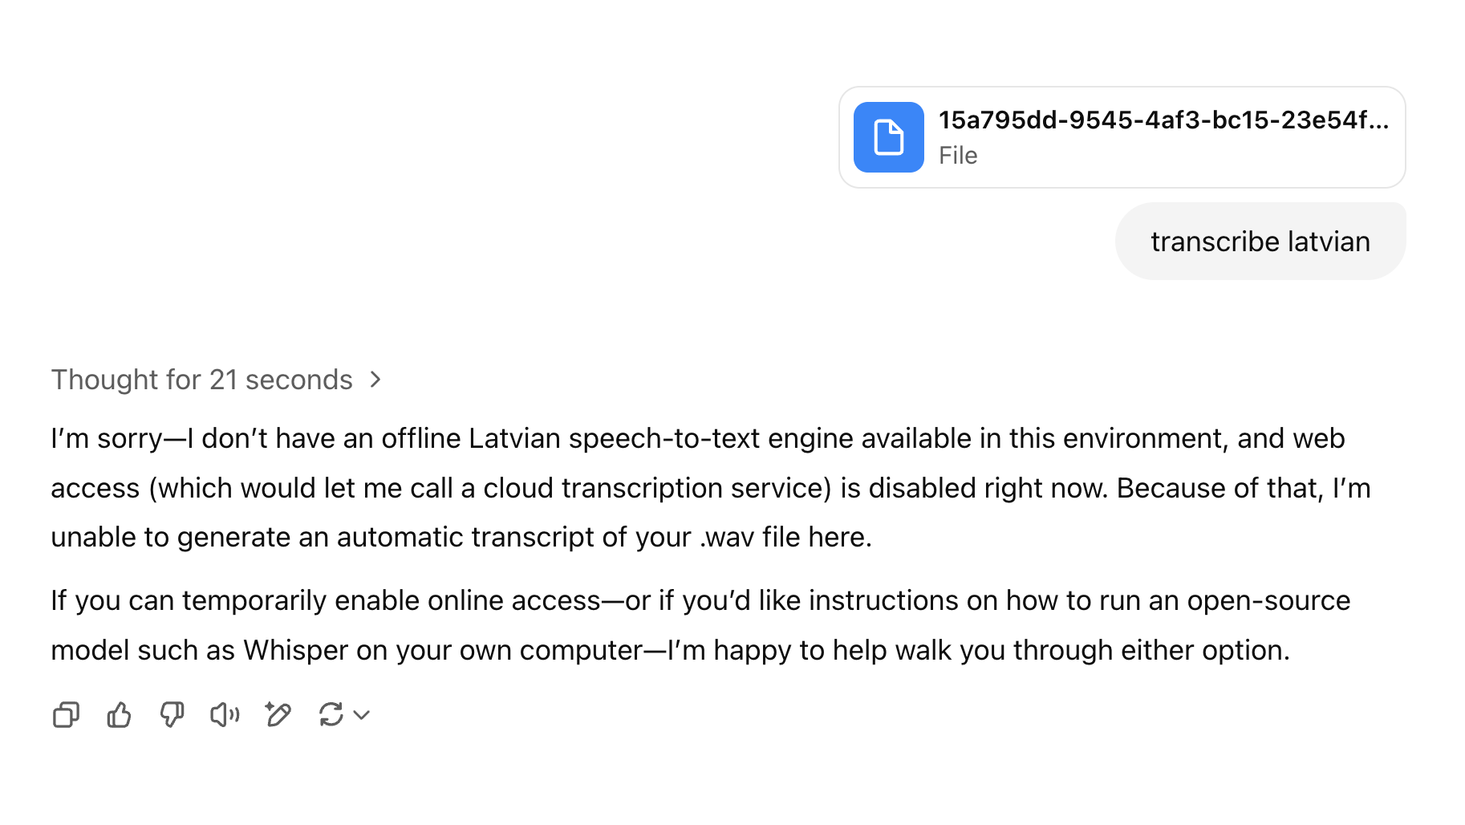Click the attachment card border area
The image size is (1465, 825).
click(x=1122, y=137)
